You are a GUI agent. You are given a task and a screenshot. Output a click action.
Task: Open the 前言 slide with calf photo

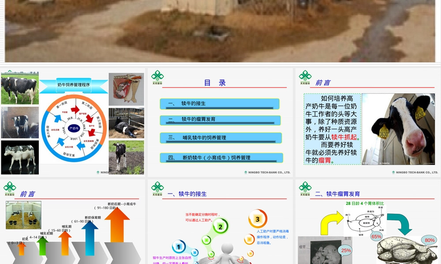coord(368,122)
